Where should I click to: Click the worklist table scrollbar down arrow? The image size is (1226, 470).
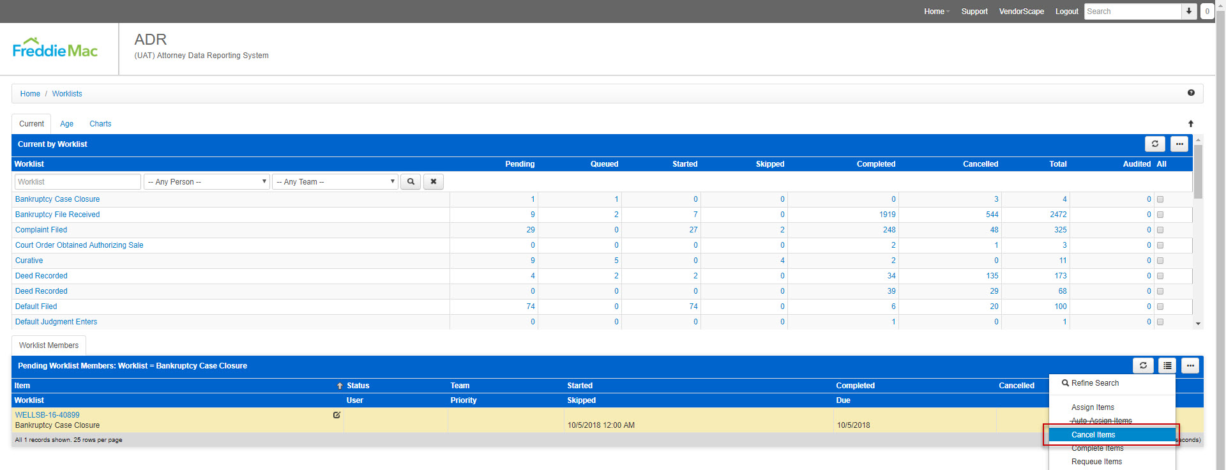pos(1199,324)
